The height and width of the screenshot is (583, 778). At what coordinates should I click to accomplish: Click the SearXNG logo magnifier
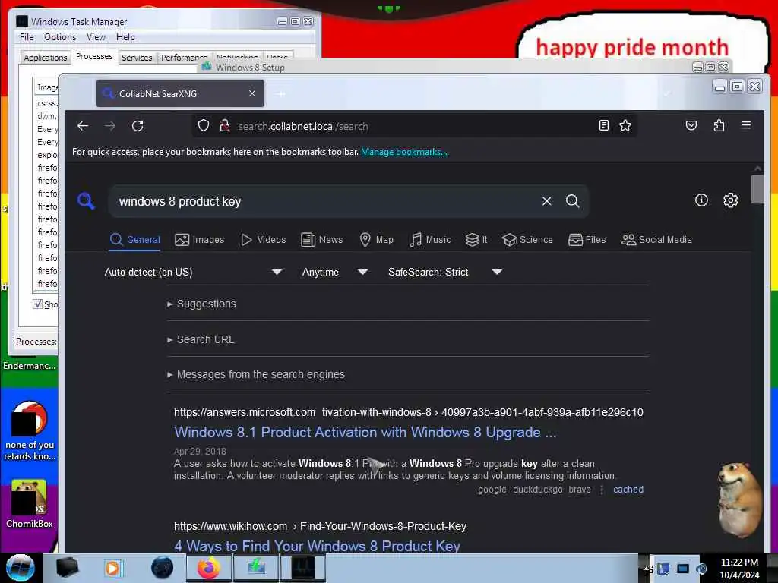click(x=86, y=200)
